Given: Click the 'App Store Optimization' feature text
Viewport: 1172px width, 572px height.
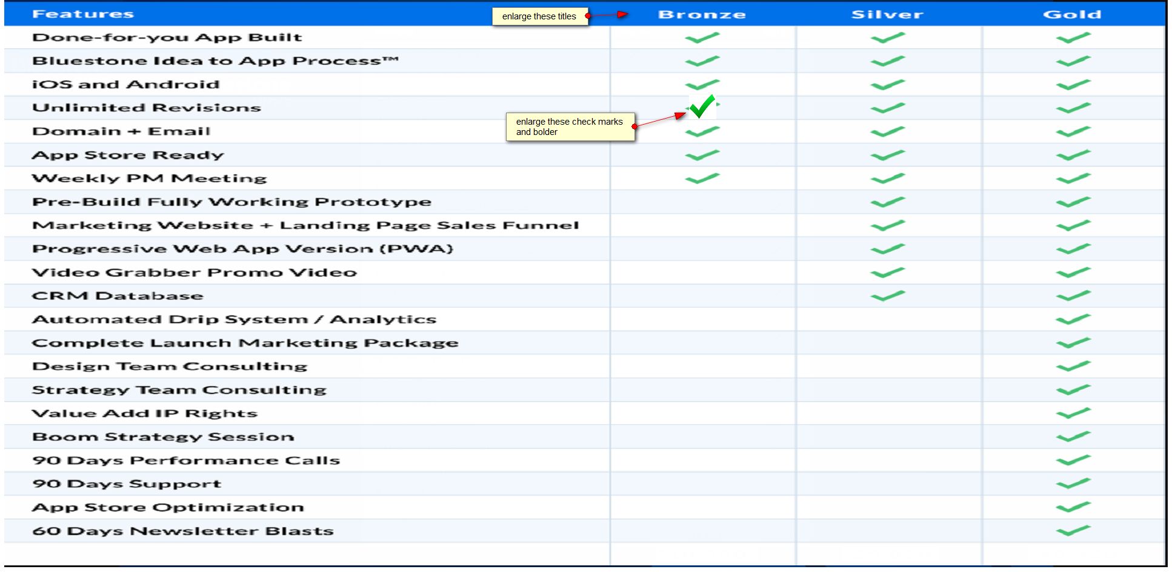Looking at the screenshot, I should click(168, 508).
